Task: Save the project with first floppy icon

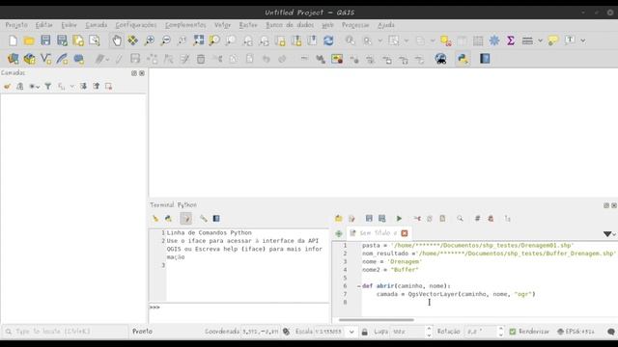Action: click(x=45, y=40)
